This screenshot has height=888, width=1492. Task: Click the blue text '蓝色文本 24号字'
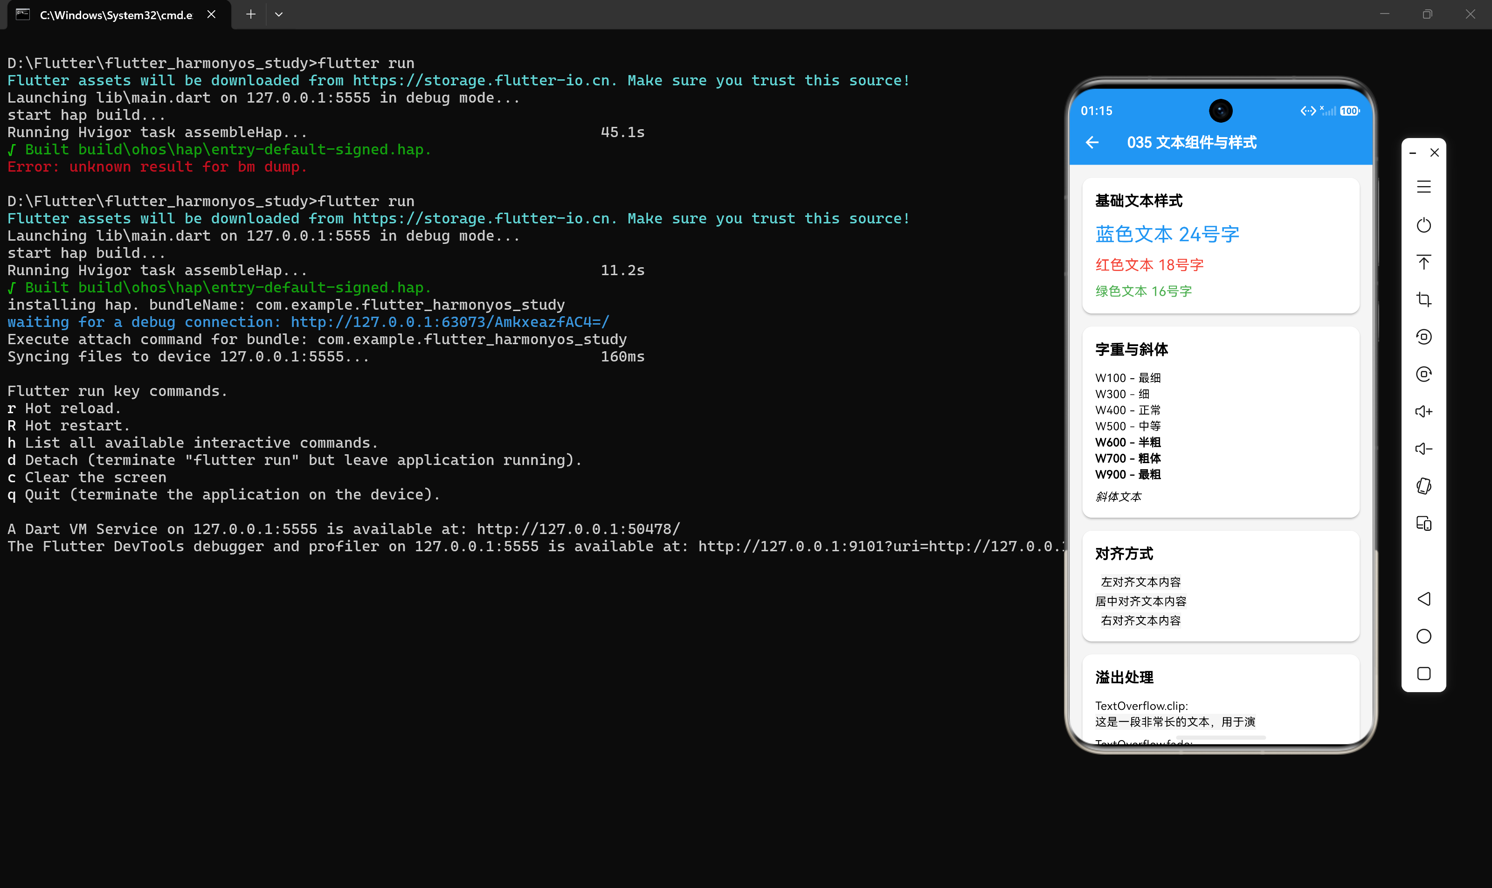click(x=1167, y=234)
